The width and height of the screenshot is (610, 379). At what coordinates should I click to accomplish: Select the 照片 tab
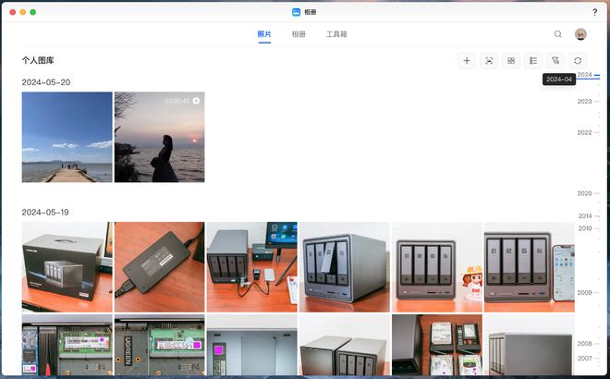[x=264, y=34]
